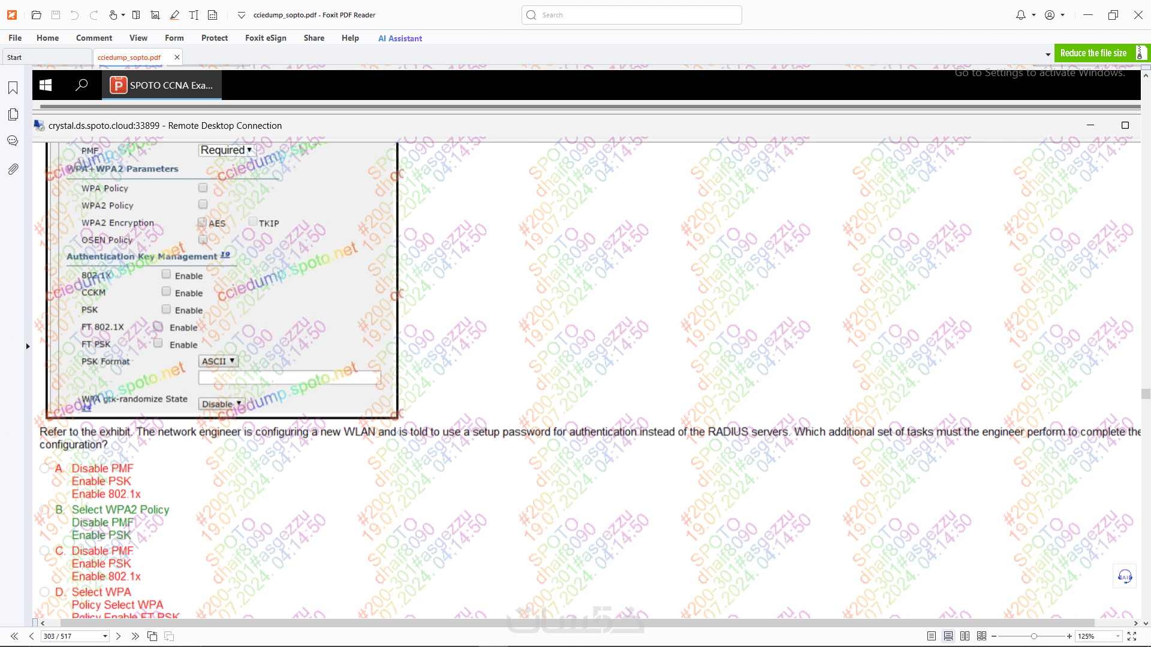Open the 125% zoom level dropdown

(x=1117, y=636)
